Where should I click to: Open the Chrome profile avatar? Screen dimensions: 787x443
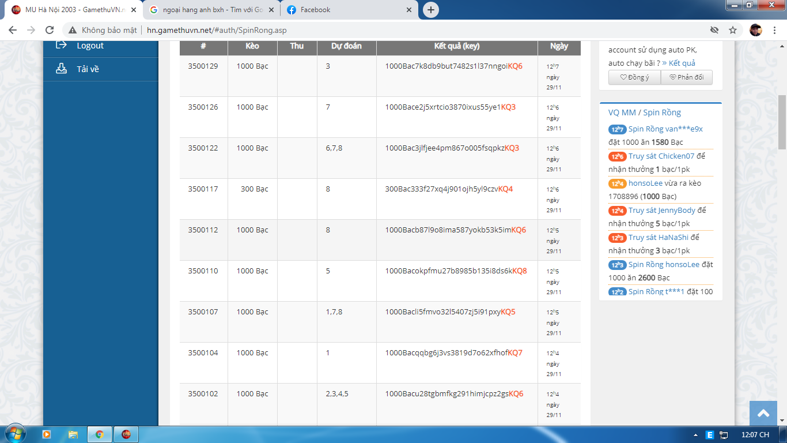tap(755, 30)
